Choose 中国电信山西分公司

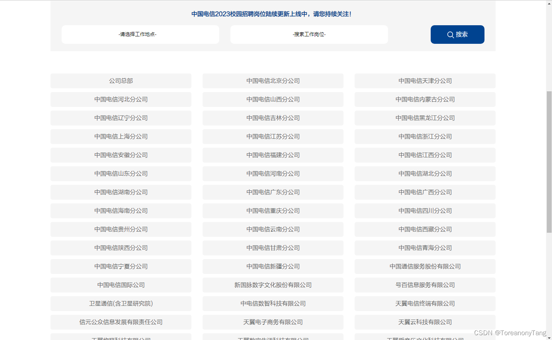click(x=273, y=99)
